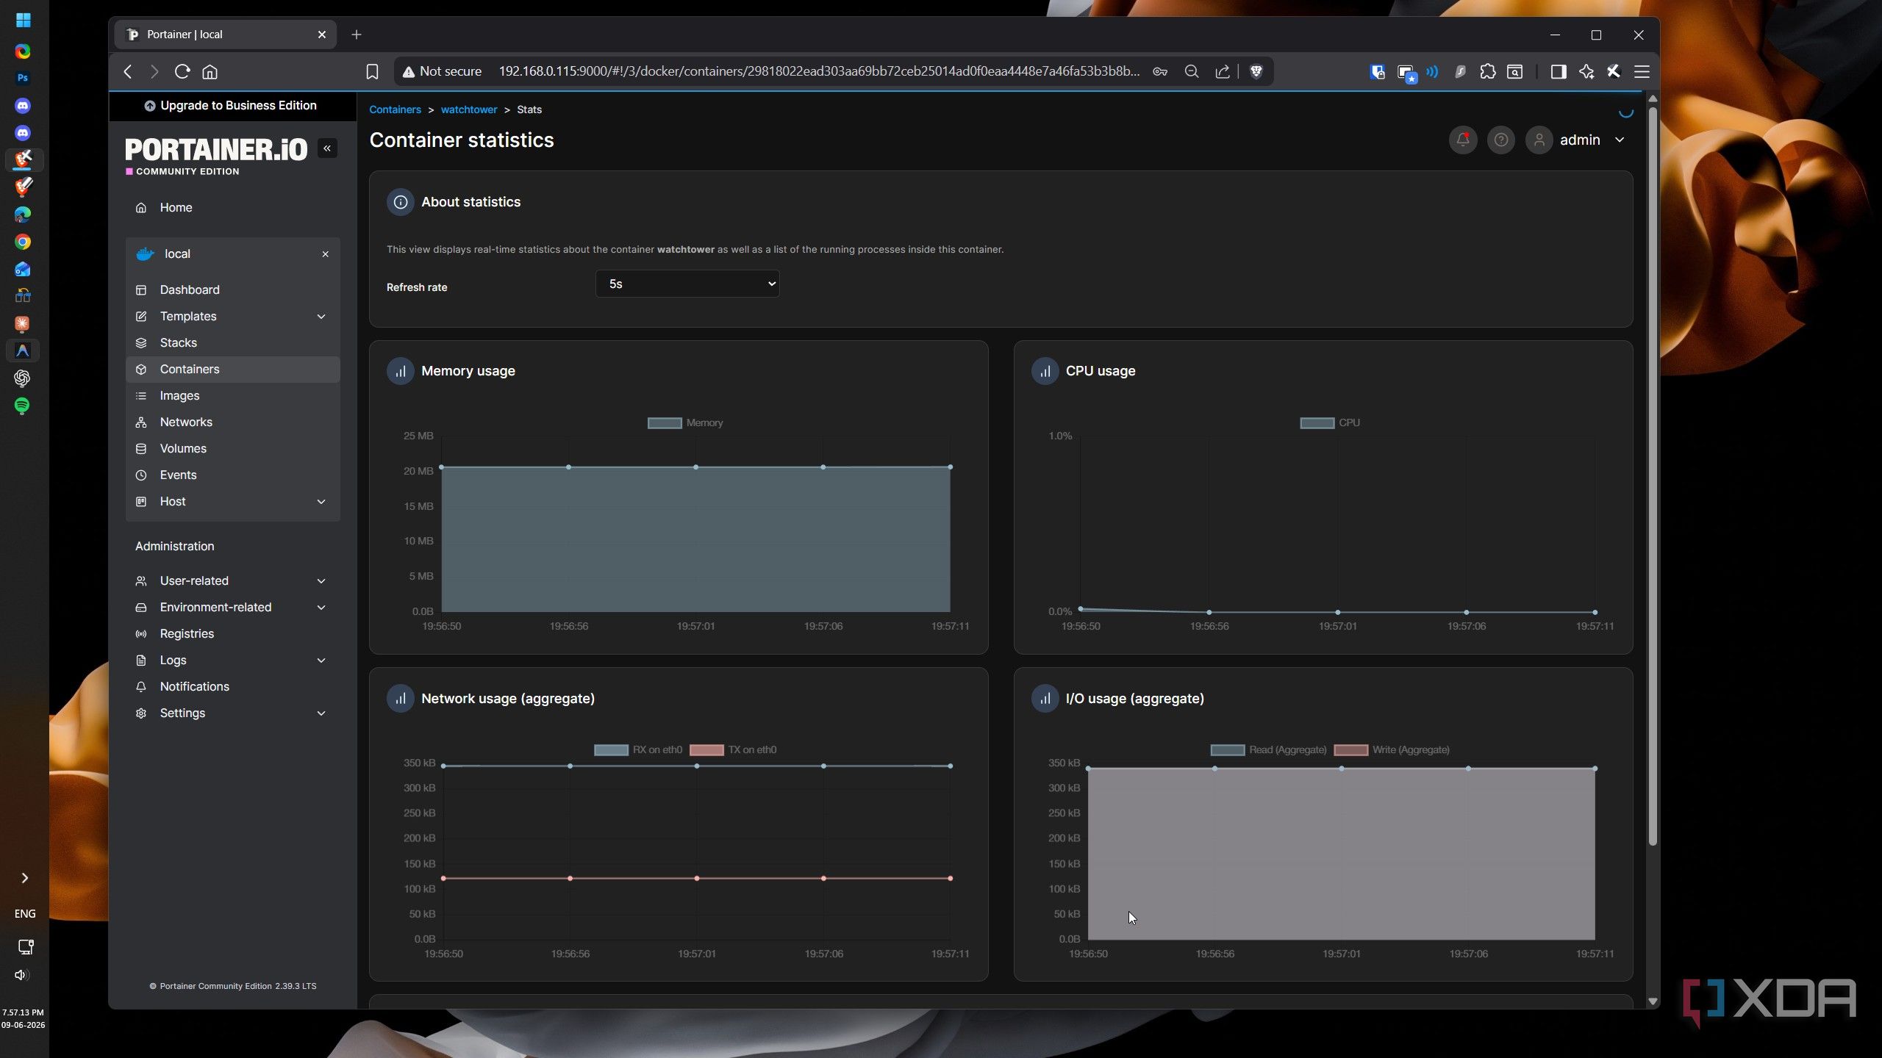Screen dimensions: 1882x1058
Task: Click the browser address bar URL
Action: 819,71
